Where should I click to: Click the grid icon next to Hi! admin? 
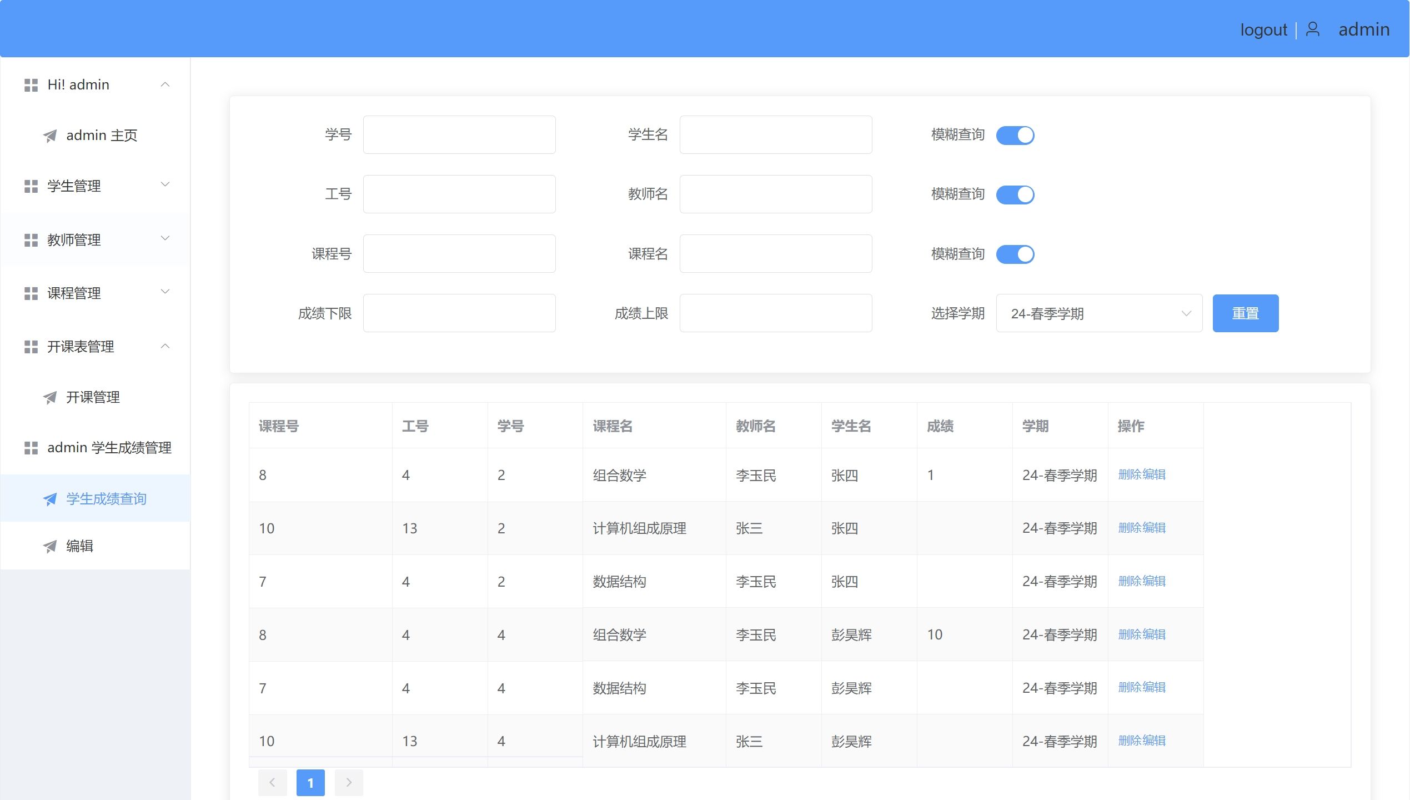point(31,85)
